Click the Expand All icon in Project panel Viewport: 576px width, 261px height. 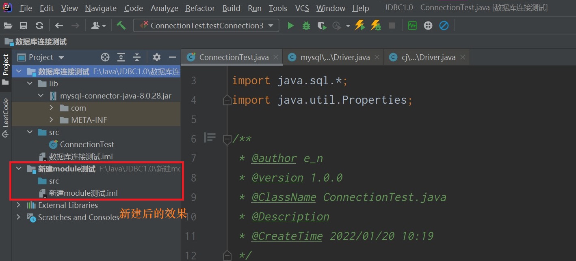coord(121,57)
